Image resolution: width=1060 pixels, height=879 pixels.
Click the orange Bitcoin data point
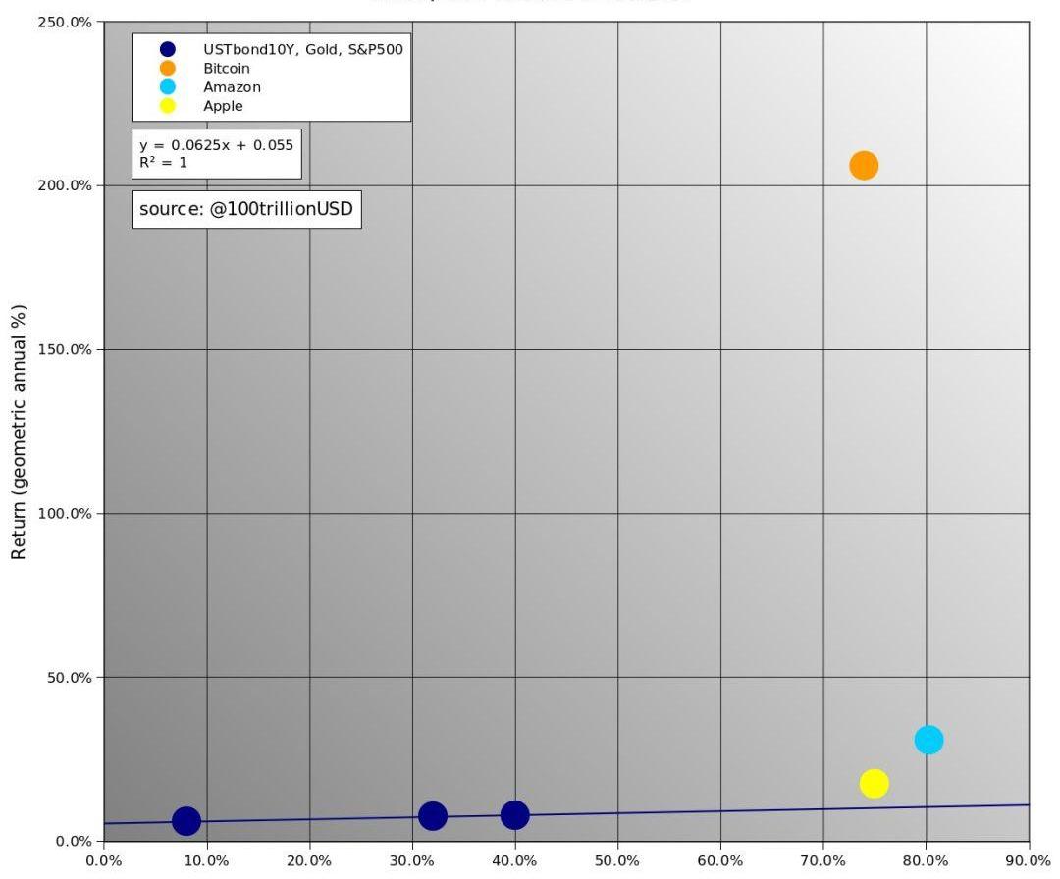click(x=863, y=166)
